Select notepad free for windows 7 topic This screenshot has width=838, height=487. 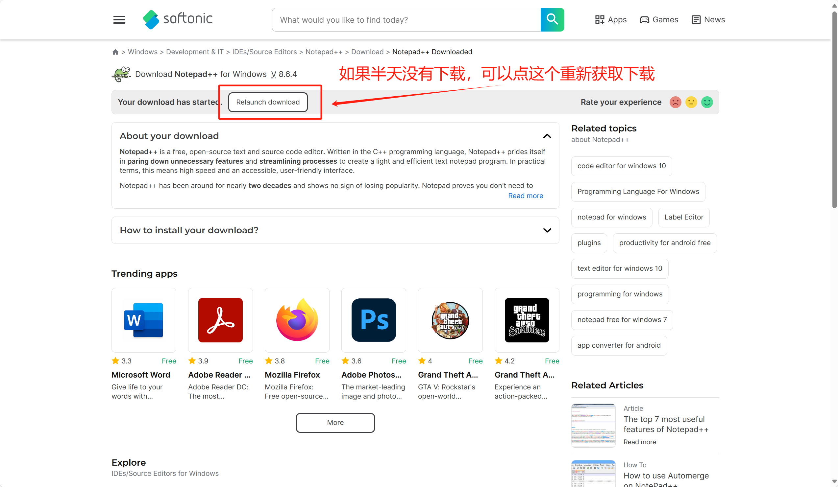coord(622,319)
